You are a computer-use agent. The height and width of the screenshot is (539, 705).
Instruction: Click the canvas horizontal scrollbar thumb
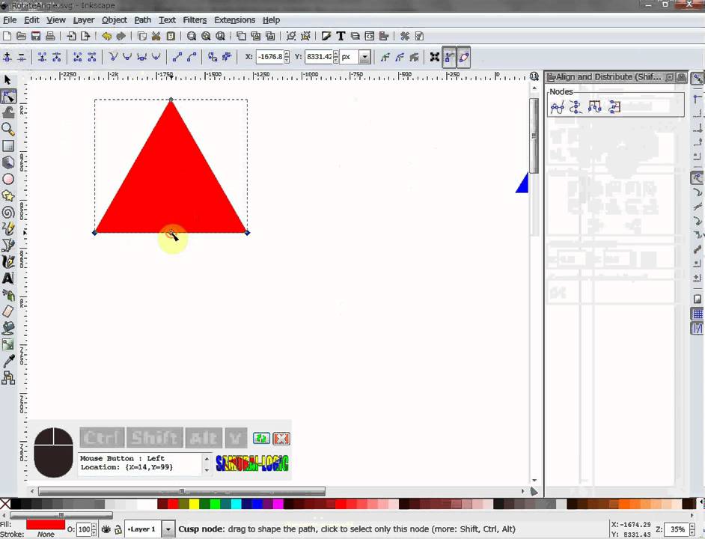(x=182, y=491)
